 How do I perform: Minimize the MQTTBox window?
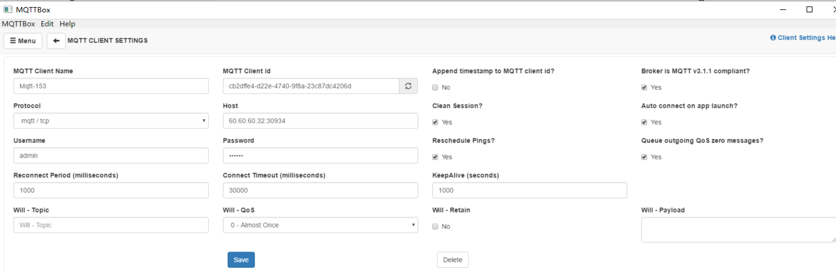pos(783,9)
